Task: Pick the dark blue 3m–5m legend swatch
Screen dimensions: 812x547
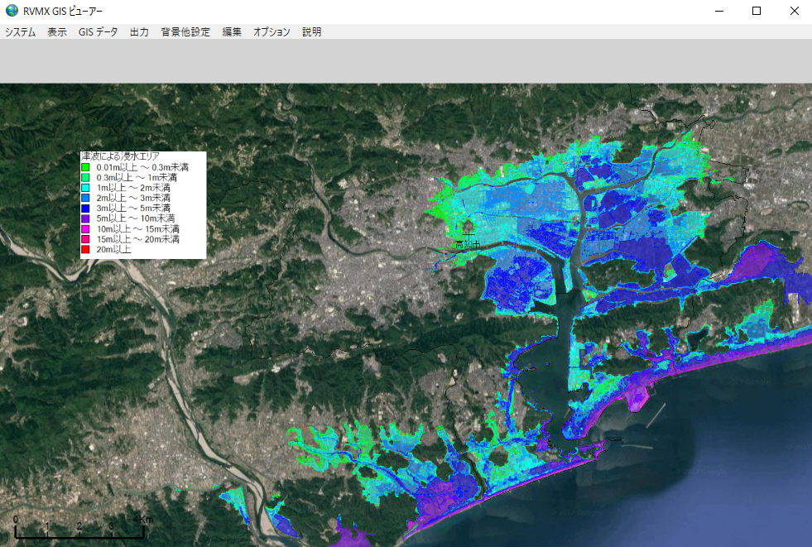Action: tap(85, 209)
